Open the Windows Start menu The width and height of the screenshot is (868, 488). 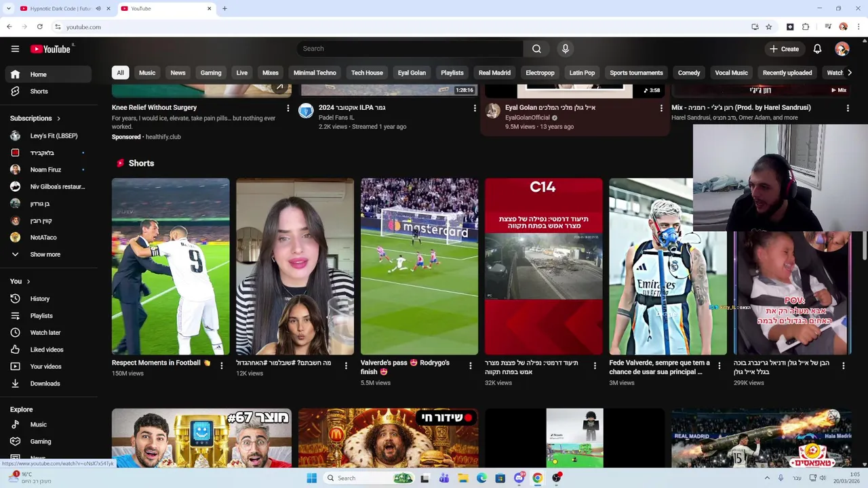(311, 478)
